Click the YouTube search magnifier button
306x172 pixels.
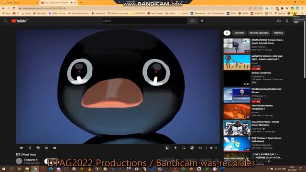192,21
